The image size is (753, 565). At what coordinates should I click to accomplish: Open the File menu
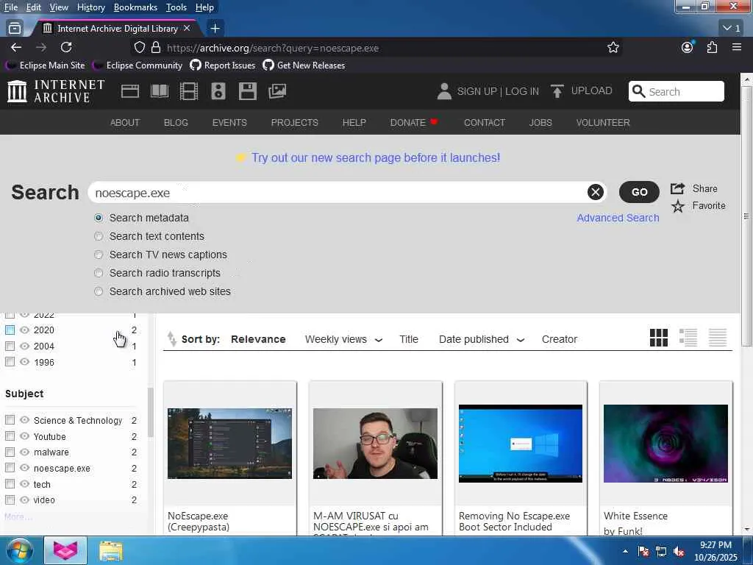pyautogui.click(x=11, y=7)
